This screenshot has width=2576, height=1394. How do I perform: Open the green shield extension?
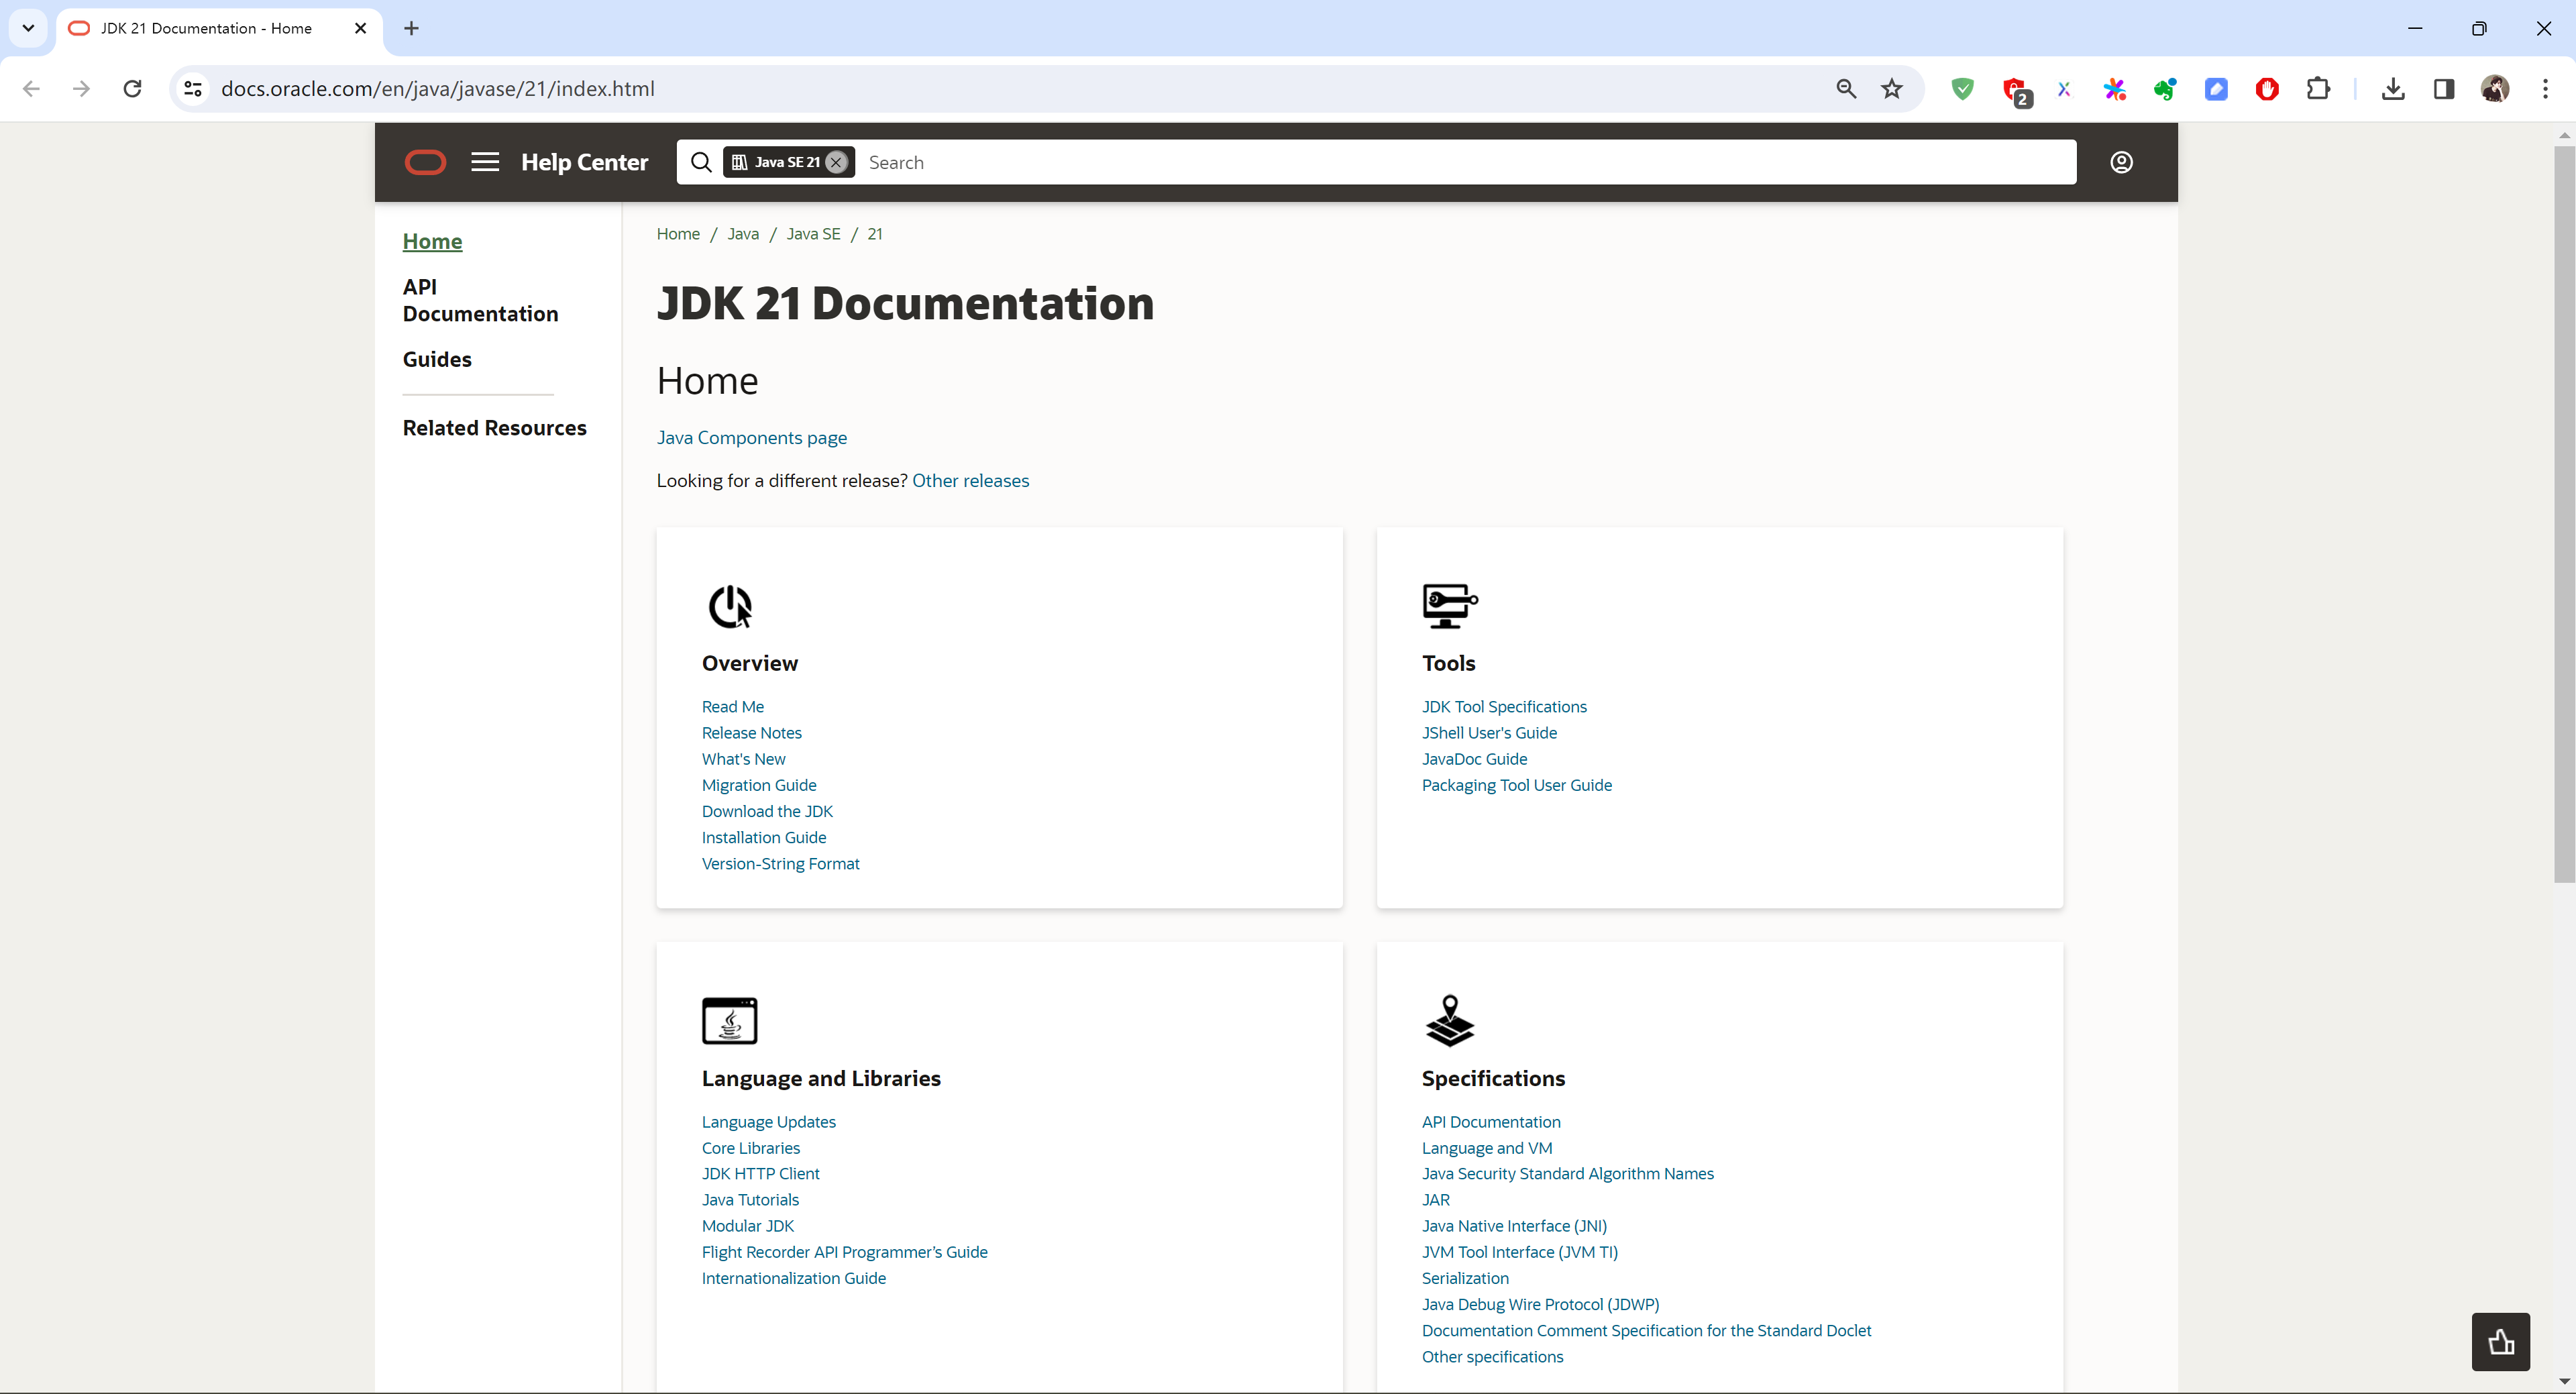(1962, 89)
